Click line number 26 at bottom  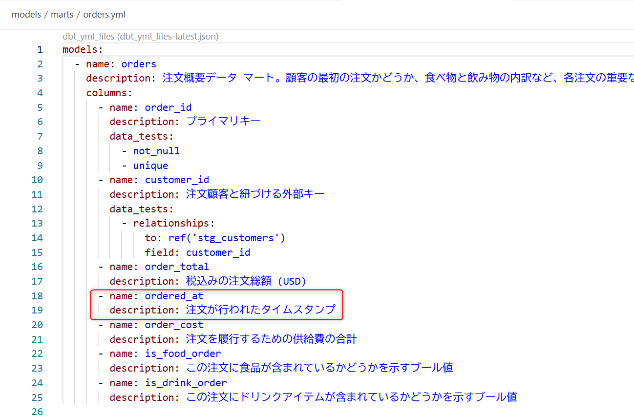37,412
